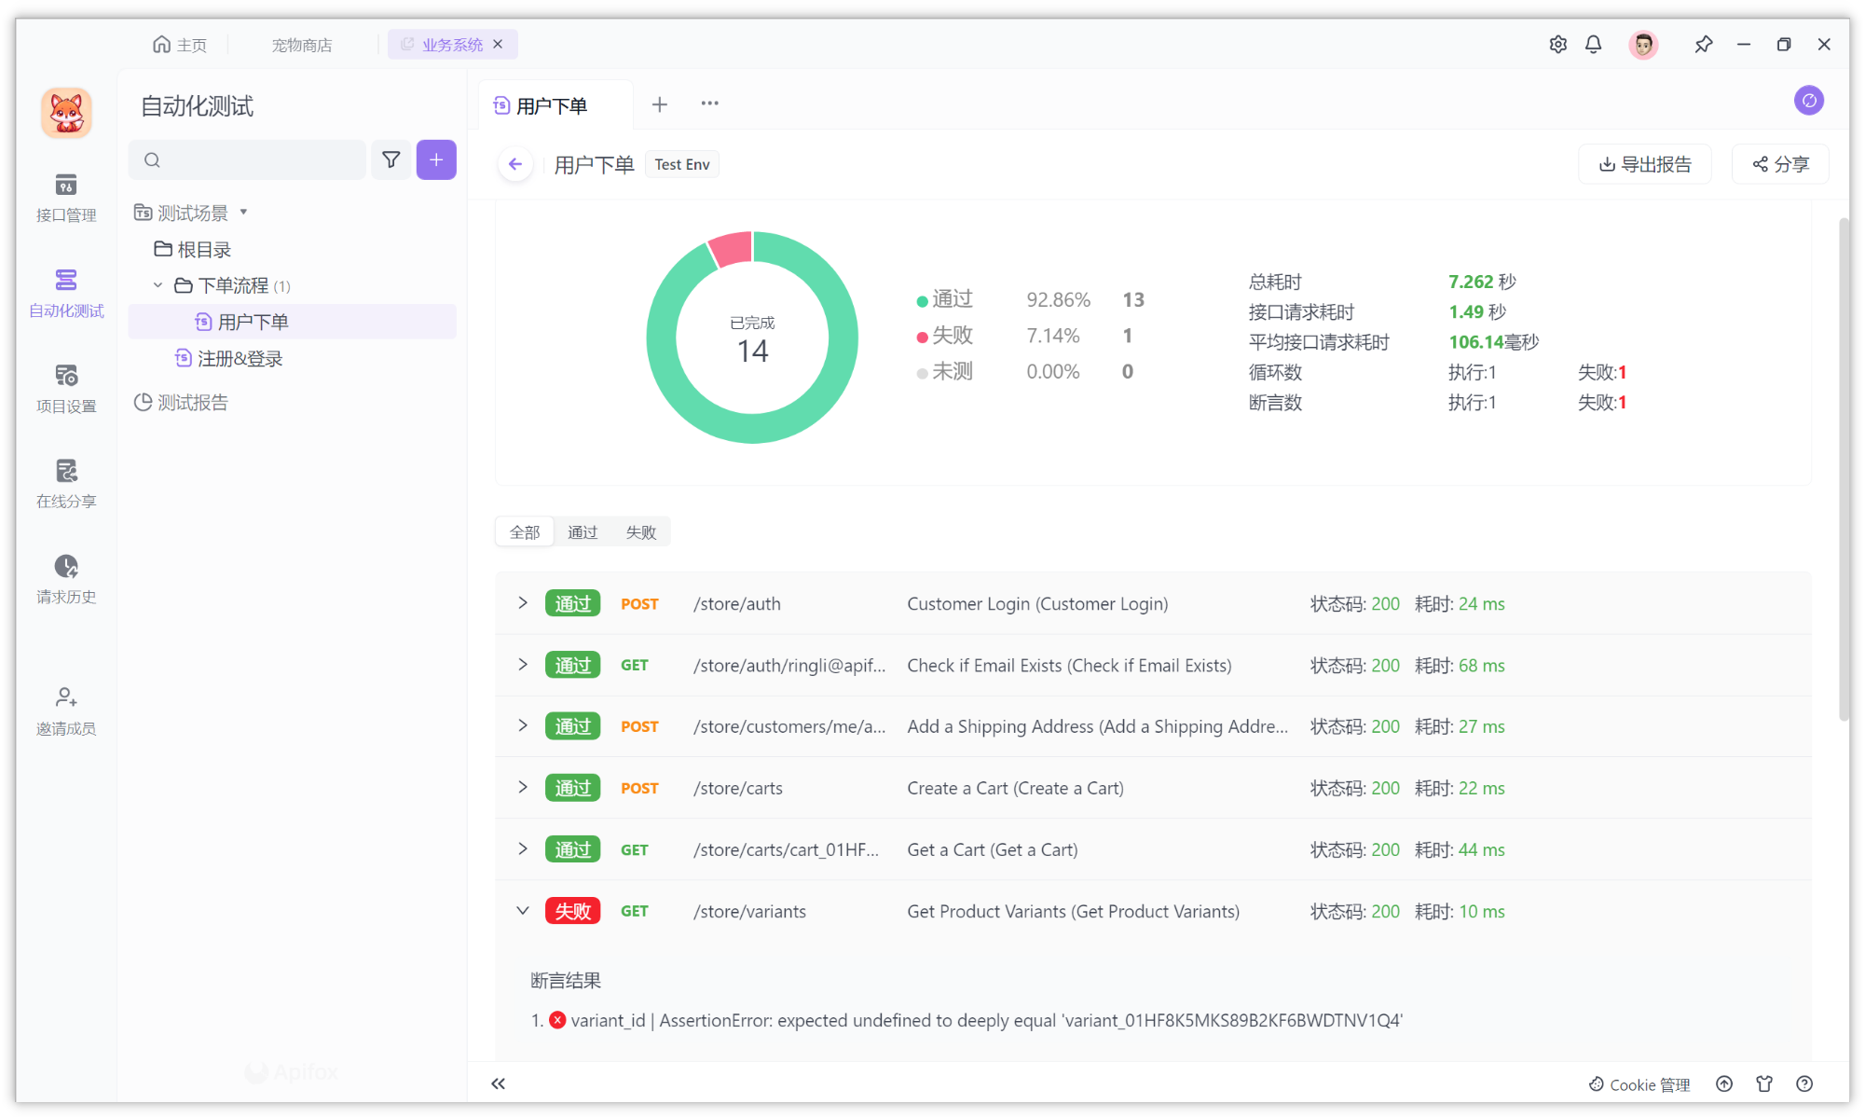Switch to the 失败 filter tab

[641, 531]
